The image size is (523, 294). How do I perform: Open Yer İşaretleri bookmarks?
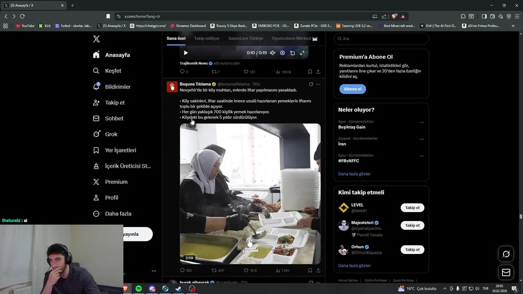114,150
